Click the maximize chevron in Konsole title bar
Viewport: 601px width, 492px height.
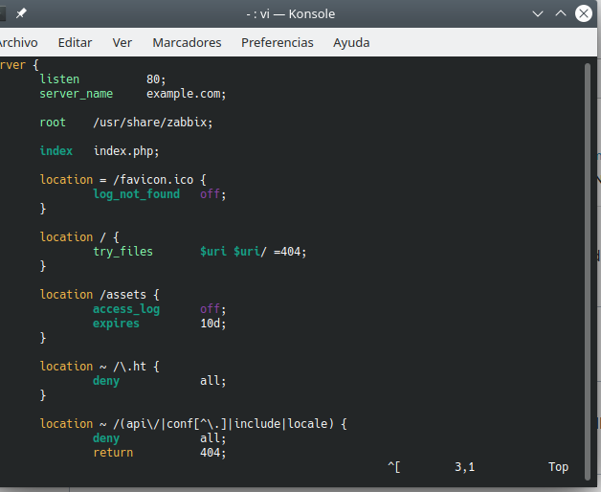(561, 13)
